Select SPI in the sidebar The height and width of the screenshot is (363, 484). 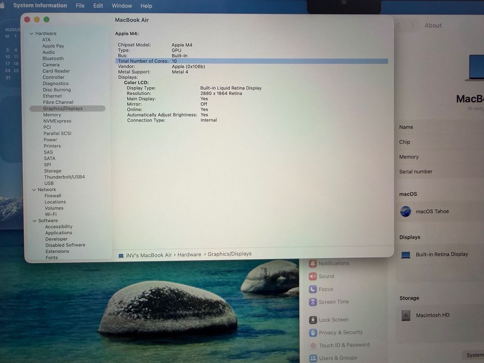47,164
